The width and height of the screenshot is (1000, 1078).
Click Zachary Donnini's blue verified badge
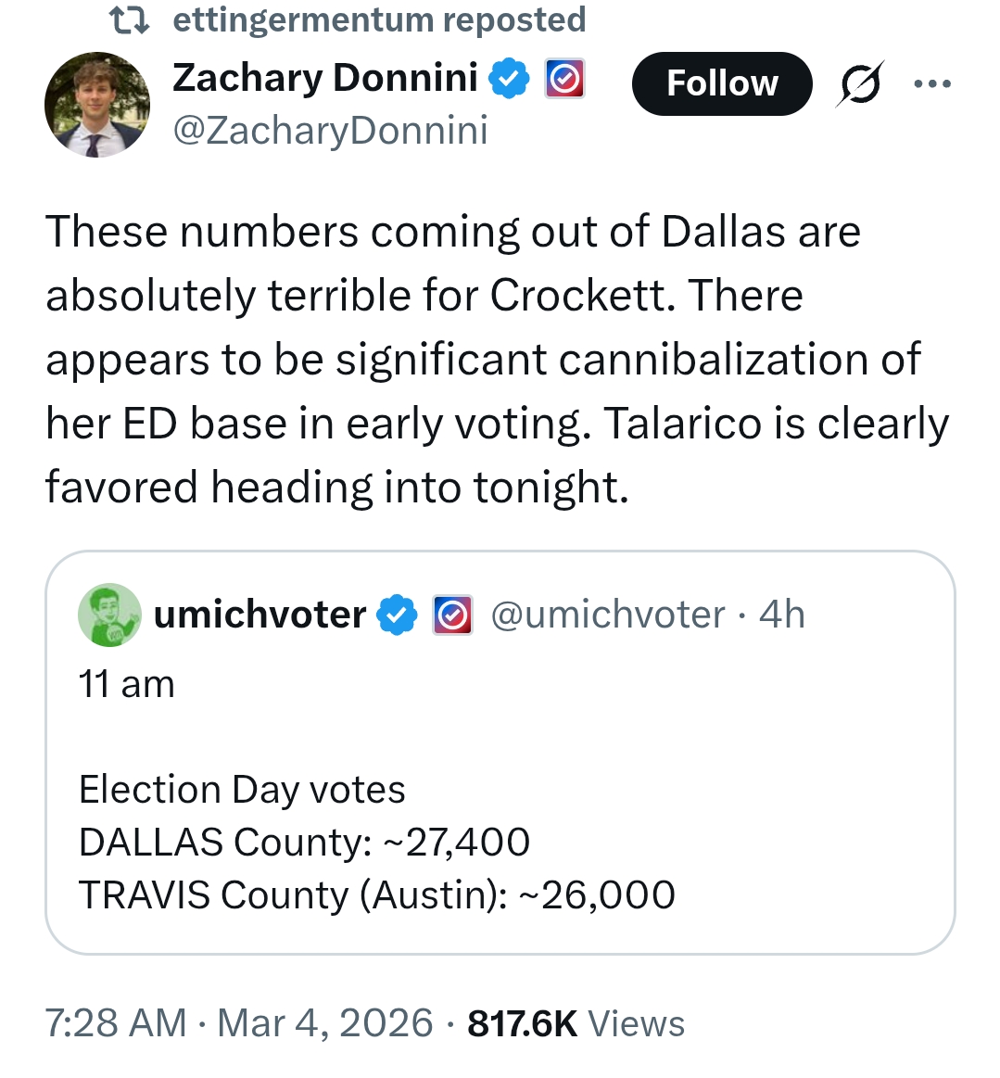[508, 79]
